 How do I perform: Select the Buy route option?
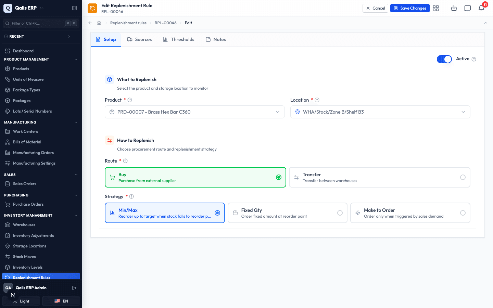tap(195, 177)
